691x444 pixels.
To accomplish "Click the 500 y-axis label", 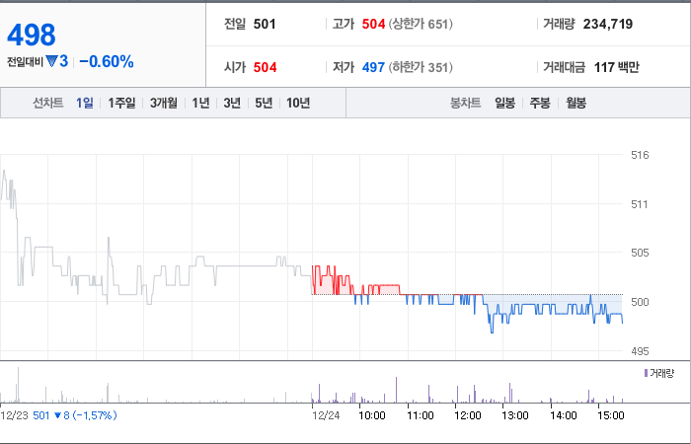I will 640,302.
